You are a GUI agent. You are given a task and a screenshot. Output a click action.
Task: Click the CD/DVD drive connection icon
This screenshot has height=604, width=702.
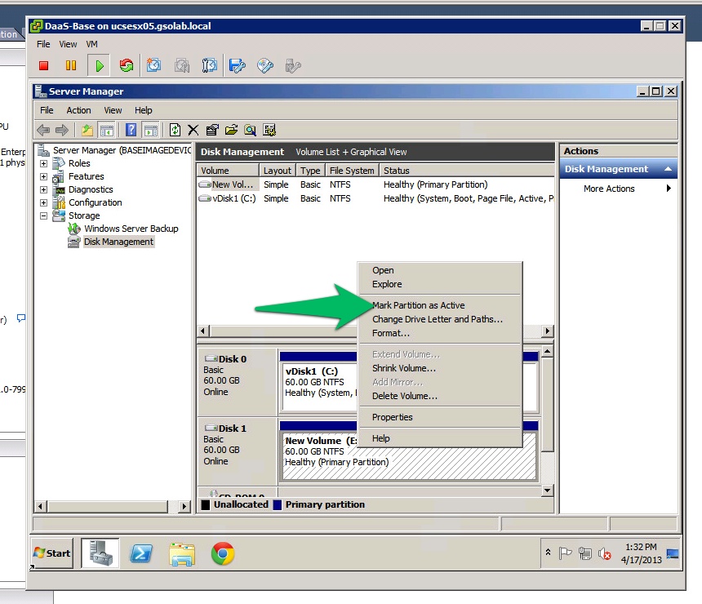click(x=265, y=66)
